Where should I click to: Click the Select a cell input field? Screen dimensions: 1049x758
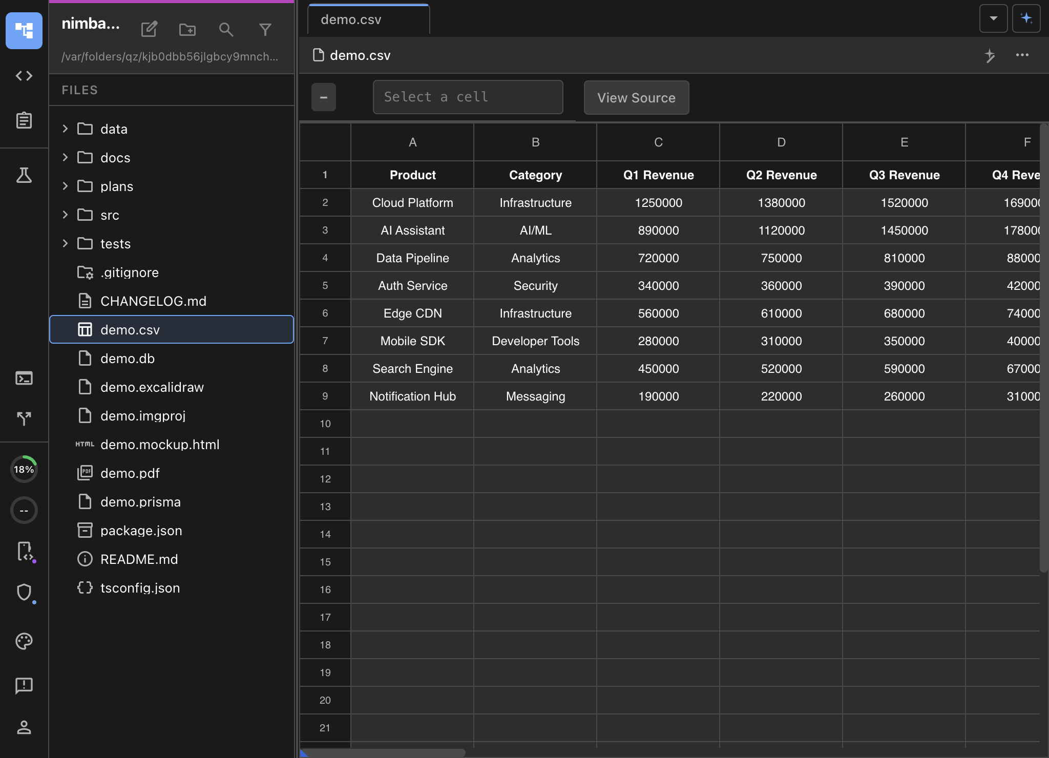click(x=467, y=97)
